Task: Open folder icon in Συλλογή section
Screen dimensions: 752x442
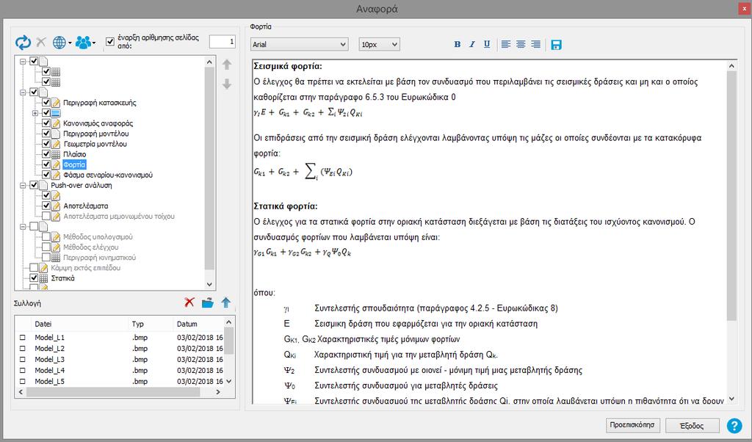Action: [x=208, y=302]
